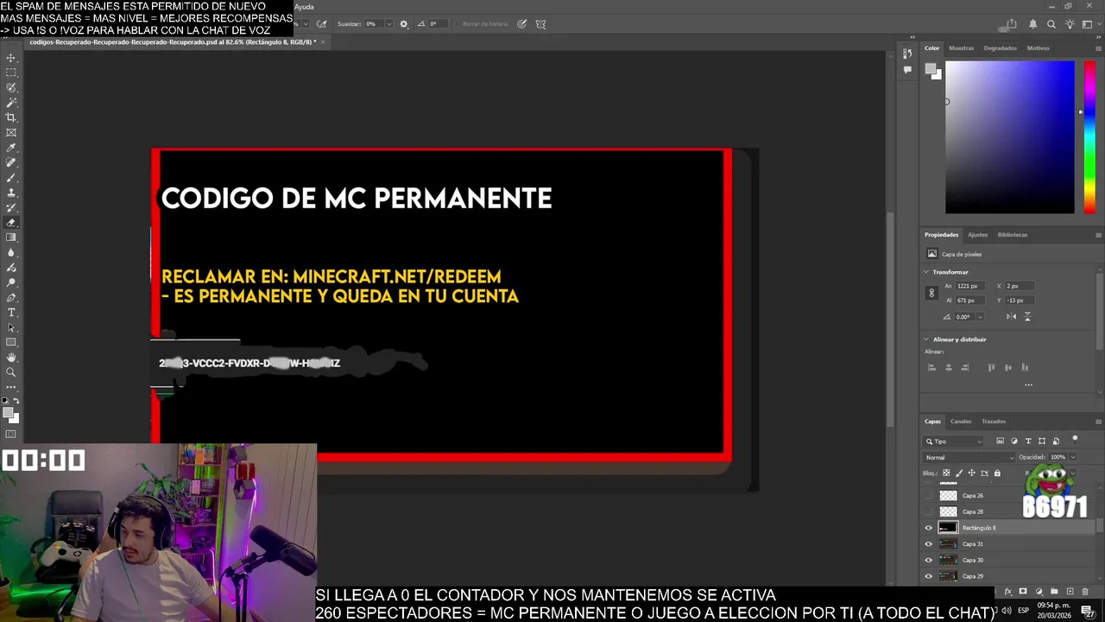Create a new layer

click(1070, 592)
